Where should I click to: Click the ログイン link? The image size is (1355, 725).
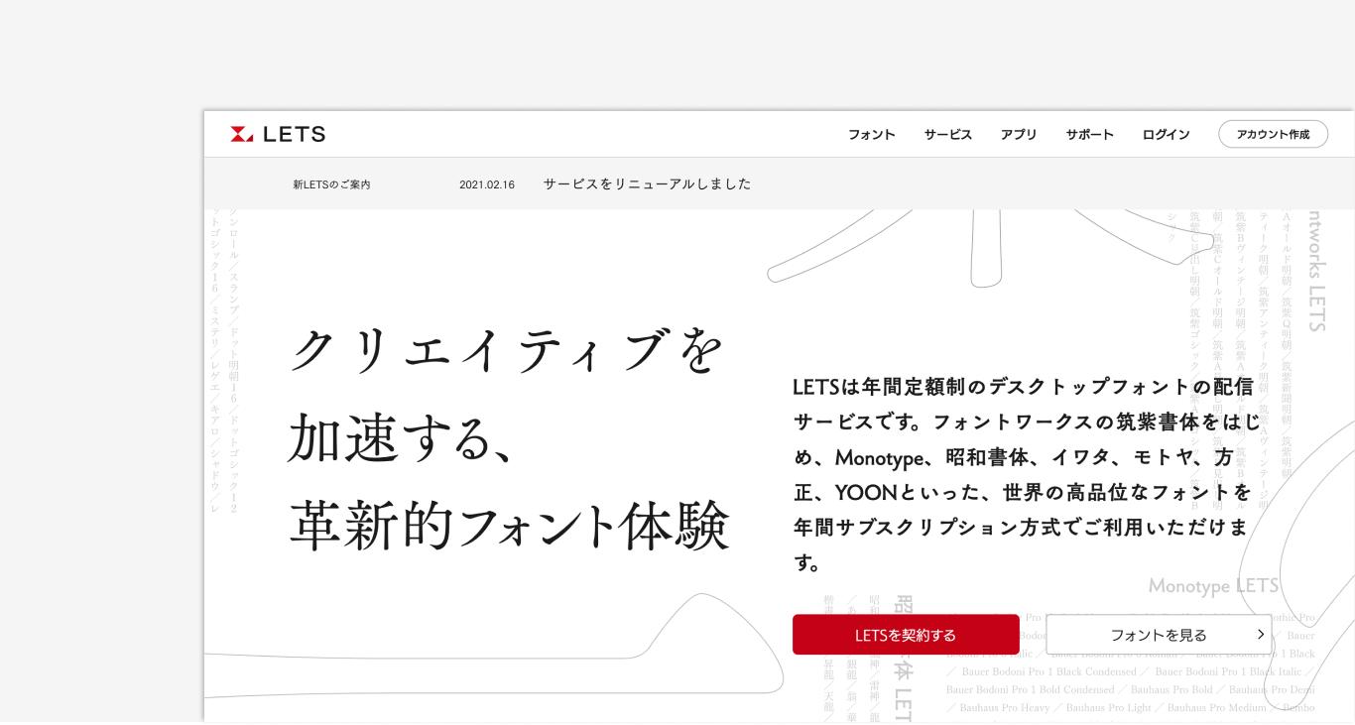tap(1166, 134)
